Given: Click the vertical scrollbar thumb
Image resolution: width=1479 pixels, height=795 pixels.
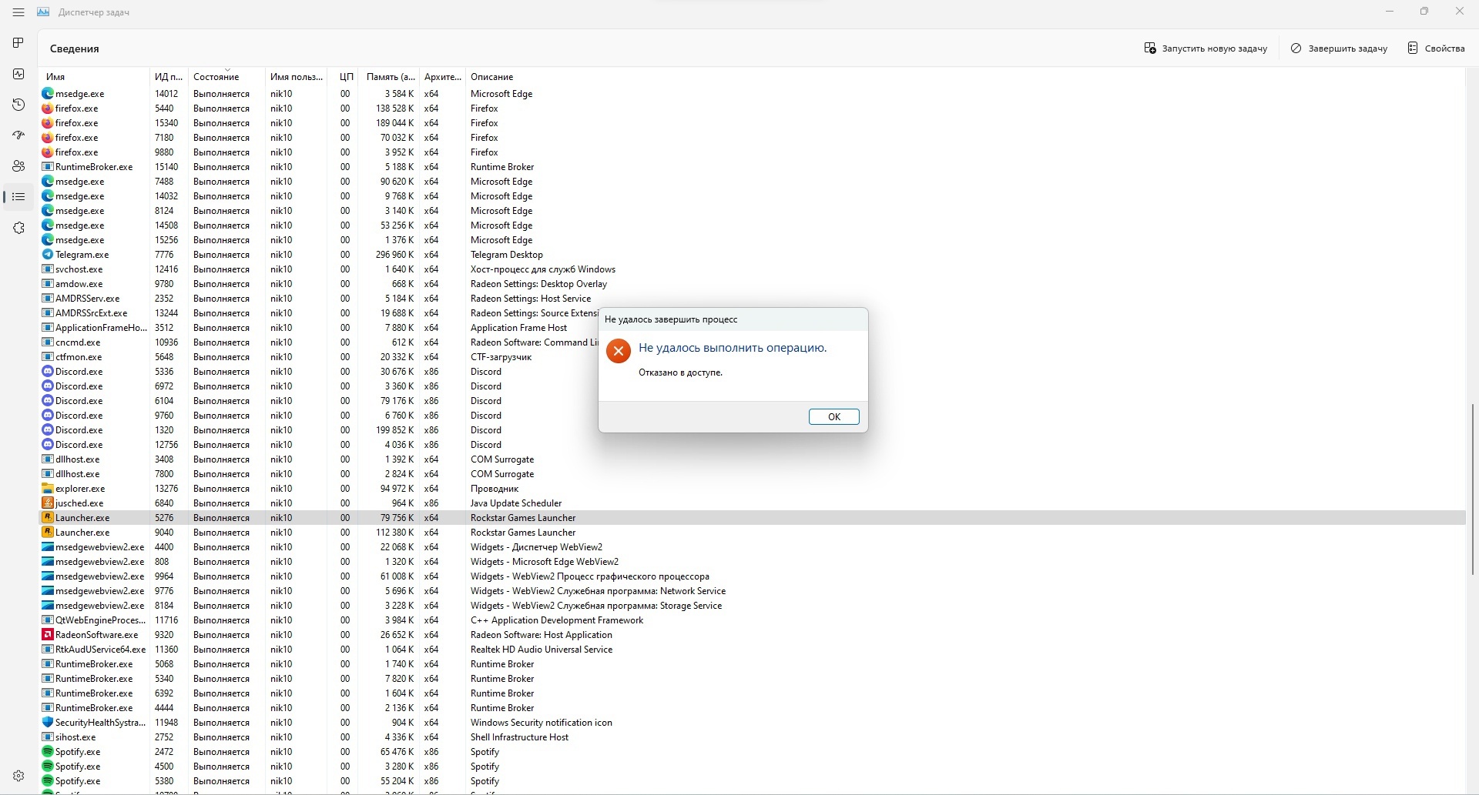Looking at the screenshot, I should tap(1472, 489).
